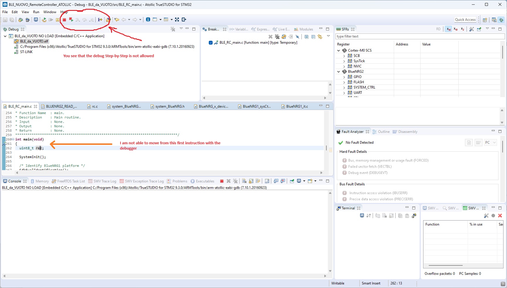Open the Back navigation history dropdown

coord(129,19)
